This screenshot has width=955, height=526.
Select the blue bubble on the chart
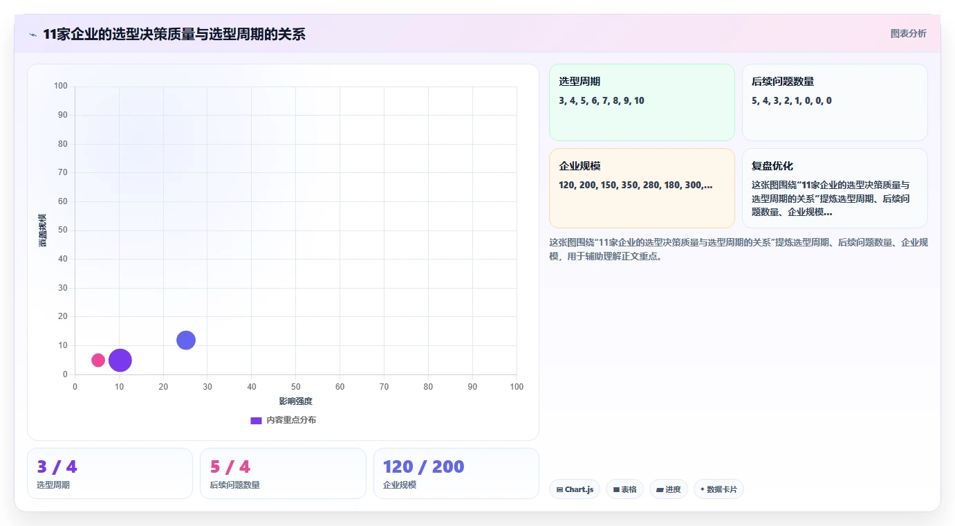pyautogui.click(x=186, y=340)
